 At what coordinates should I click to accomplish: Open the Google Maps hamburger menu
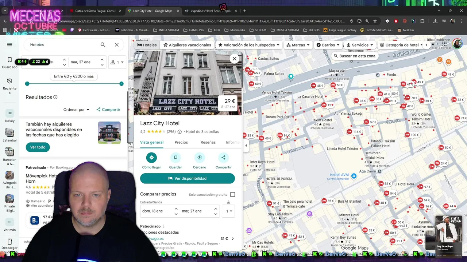[x=9, y=45]
